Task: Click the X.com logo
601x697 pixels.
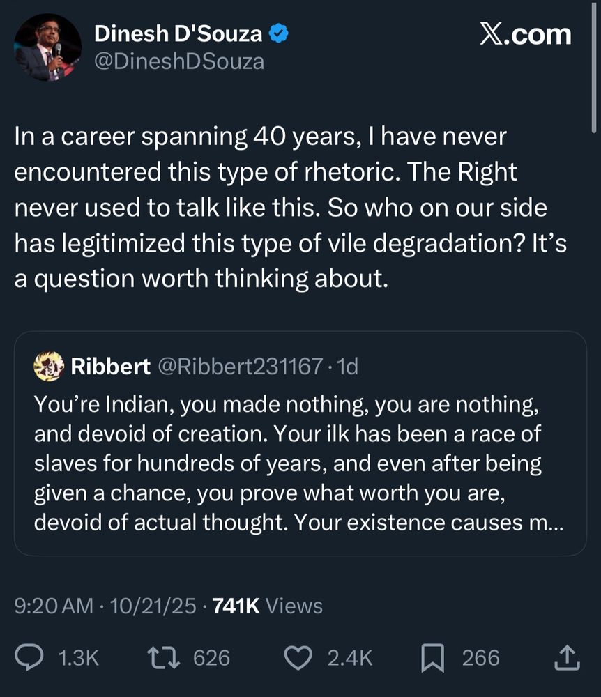Action: 525,33
